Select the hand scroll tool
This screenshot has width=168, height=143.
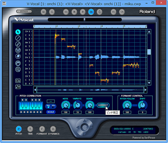pos(18,63)
